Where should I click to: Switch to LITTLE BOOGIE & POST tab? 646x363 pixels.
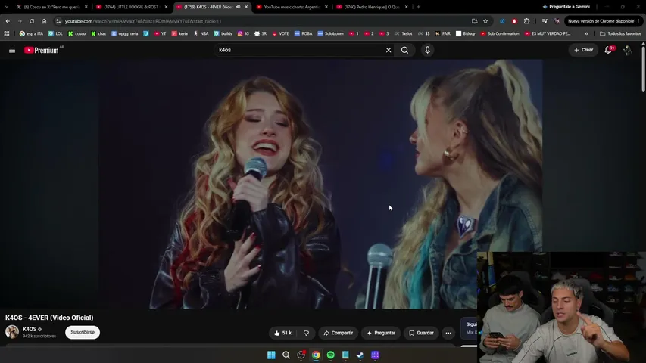pos(131,7)
